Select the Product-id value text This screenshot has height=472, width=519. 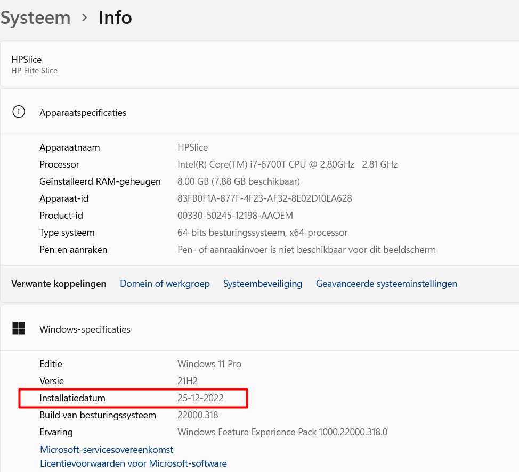(x=235, y=216)
